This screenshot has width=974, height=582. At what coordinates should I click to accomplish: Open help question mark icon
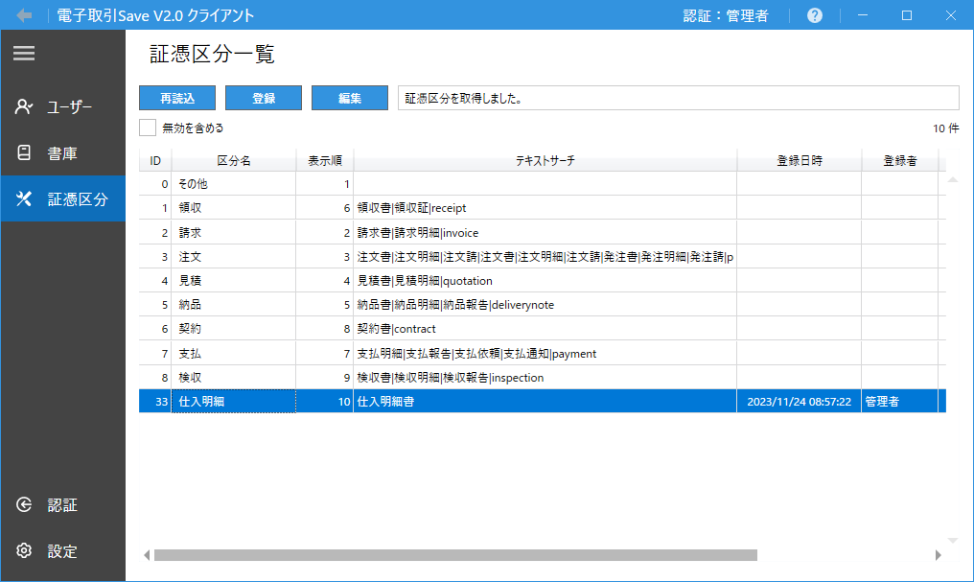point(815,16)
